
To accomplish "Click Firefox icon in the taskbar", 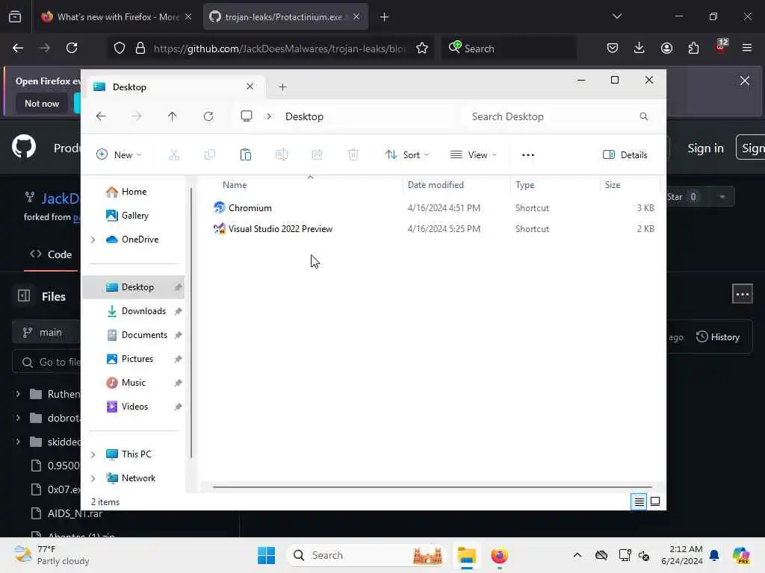I will click(x=499, y=555).
